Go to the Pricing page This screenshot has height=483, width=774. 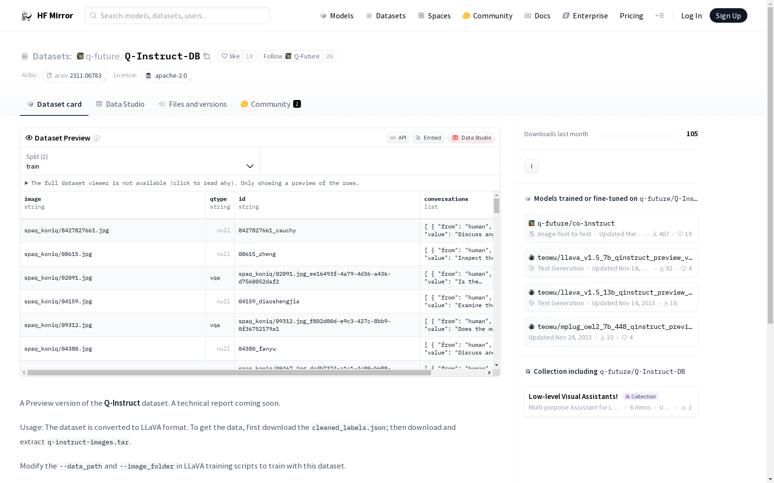[x=631, y=15]
